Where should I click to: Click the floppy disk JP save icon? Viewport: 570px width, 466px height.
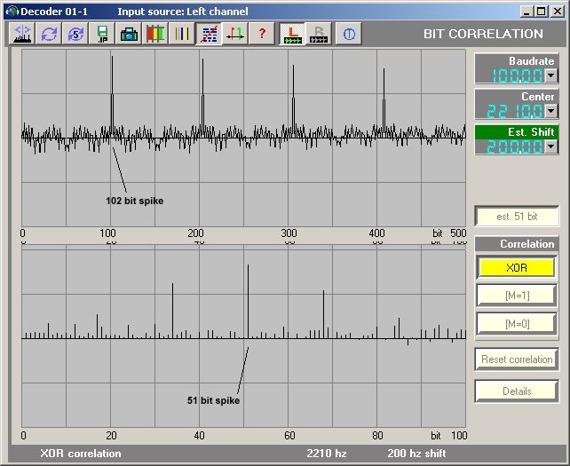(103, 35)
